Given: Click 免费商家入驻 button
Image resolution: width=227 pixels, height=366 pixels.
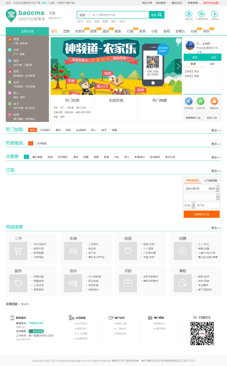Looking at the screenshot, I should (x=193, y=118).
